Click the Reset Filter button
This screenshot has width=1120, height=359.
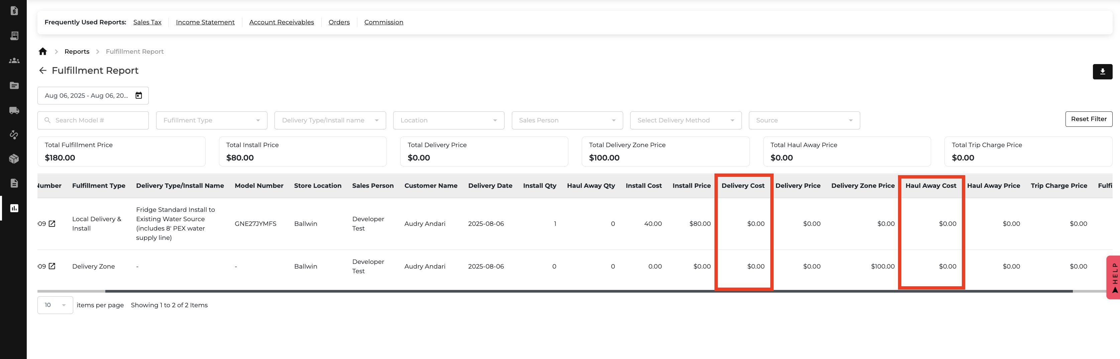point(1089,119)
